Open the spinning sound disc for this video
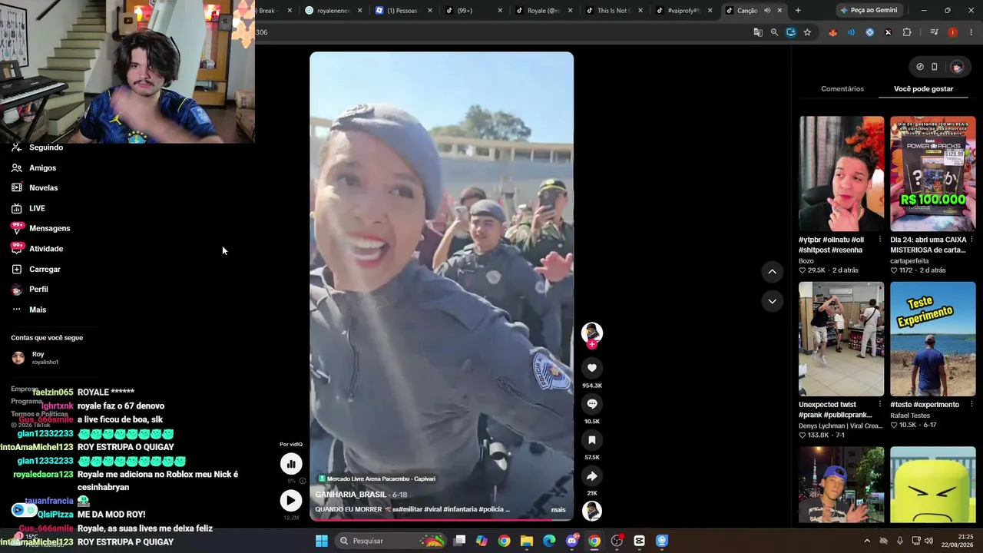The height and width of the screenshot is (553, 983). (x=591, y=511)
